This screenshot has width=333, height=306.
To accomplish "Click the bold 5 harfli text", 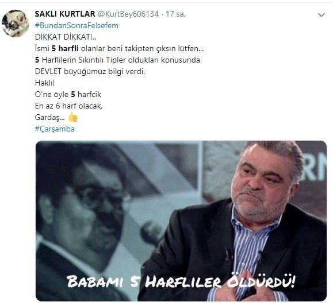I will coord(65,48).
